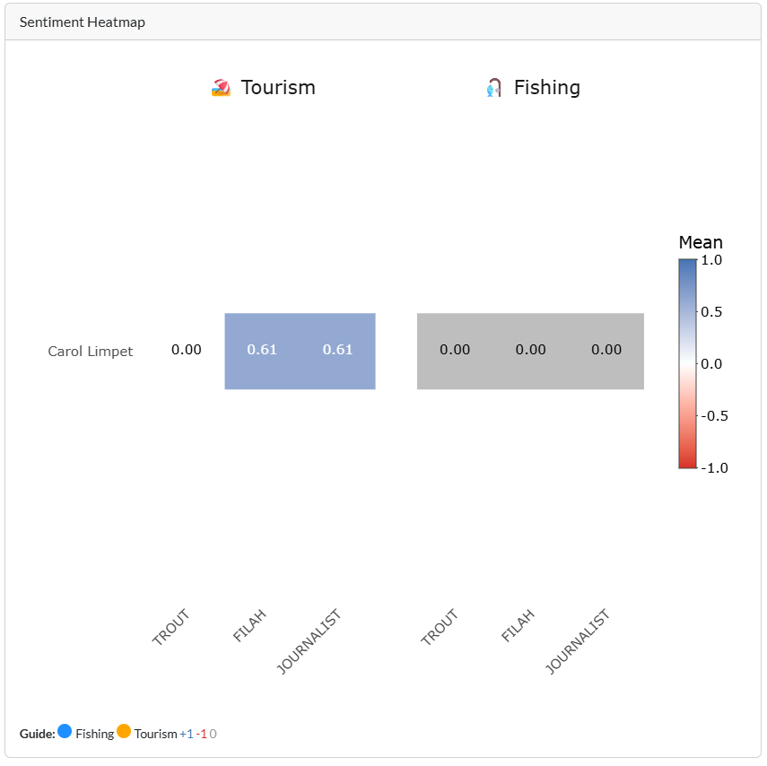The height and width of the screenshot is (766, 767).
Task: Select the Tourism FILAH 0.61 cell
Action: [262, 351]
